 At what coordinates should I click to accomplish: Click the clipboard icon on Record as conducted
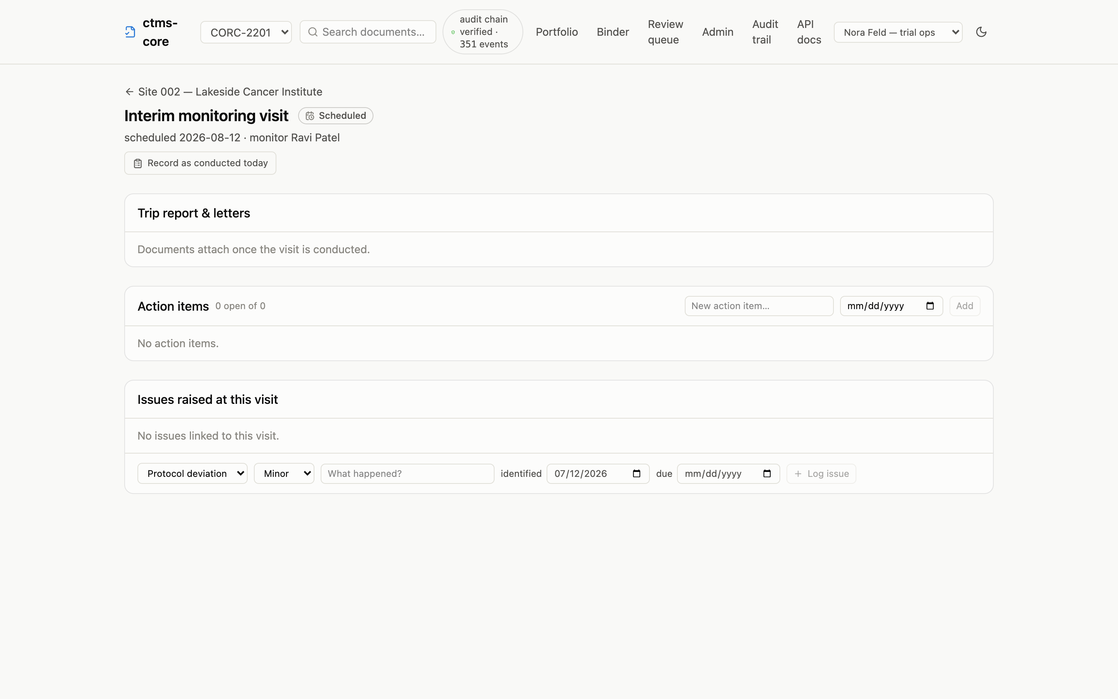(138, 163)
